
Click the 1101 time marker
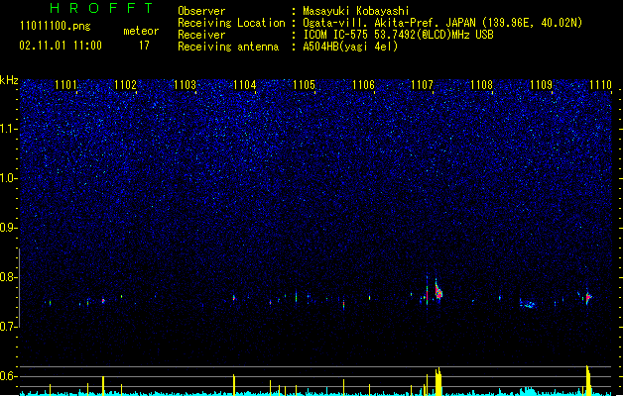(x=65, y=85)
